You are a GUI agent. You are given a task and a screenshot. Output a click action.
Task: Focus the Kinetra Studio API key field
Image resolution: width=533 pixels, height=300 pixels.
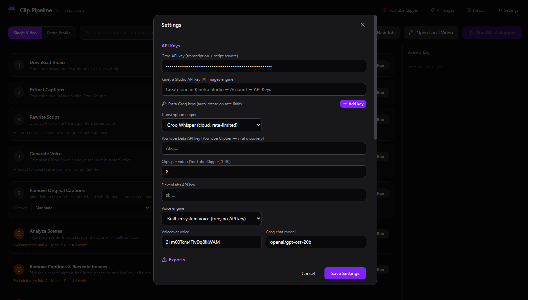[264, 89]
